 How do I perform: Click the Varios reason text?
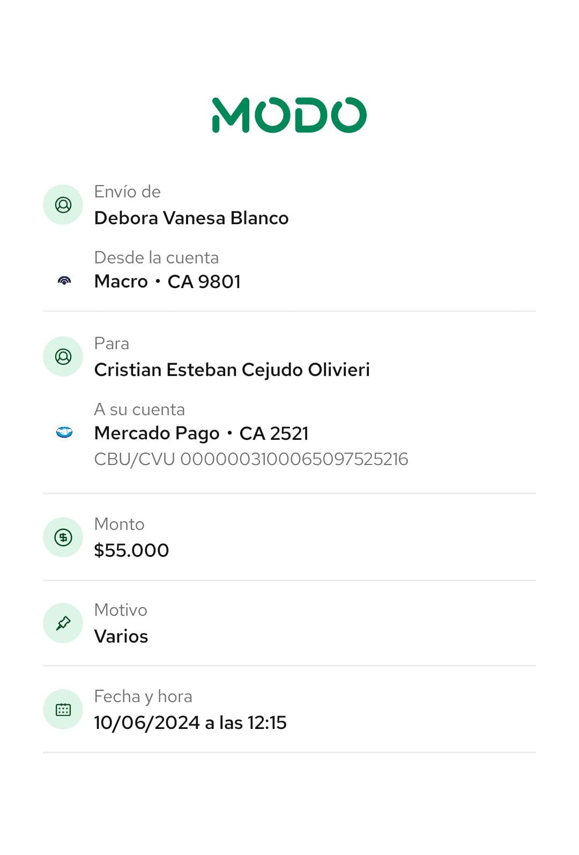[x=121, y=637]
